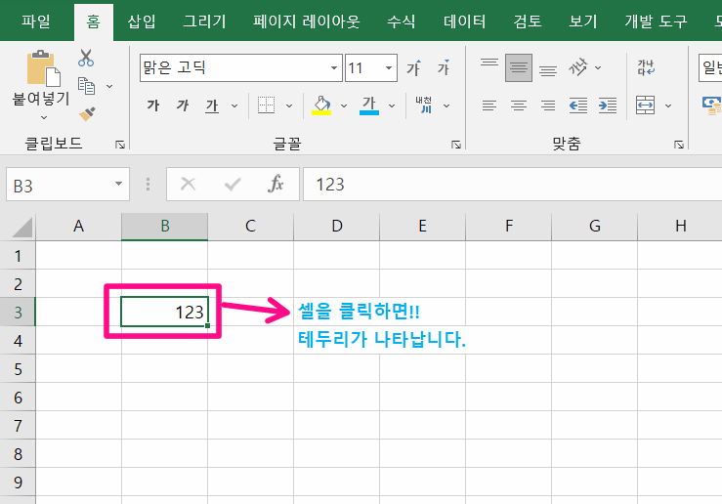This screenshot has width=722, height=504.
Task: Align text right
Action: (x=548, y=105)
